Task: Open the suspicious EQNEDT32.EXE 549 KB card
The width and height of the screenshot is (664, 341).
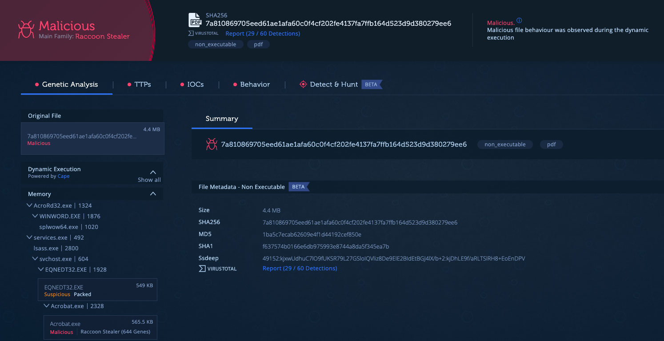Action: coord(97,290)
